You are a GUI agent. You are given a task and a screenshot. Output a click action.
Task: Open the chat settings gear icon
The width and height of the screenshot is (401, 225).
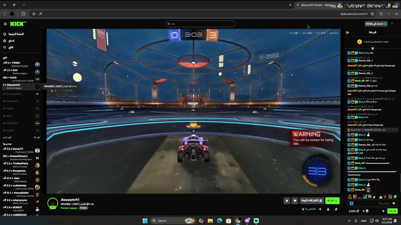[x=383, y=211]
